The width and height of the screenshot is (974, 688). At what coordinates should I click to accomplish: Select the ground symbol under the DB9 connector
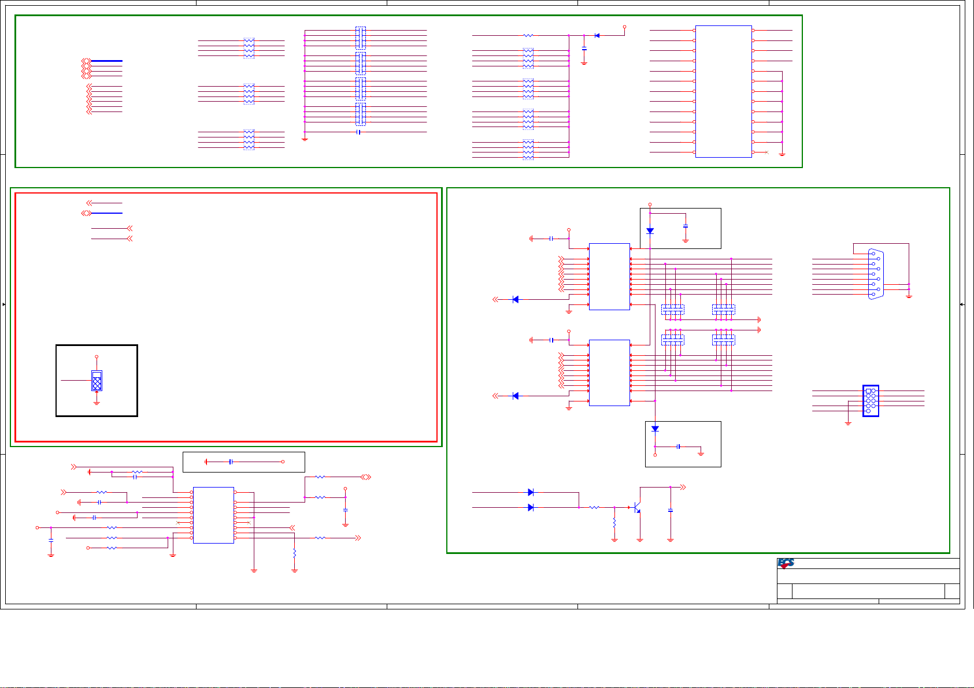tap(909, 296)
